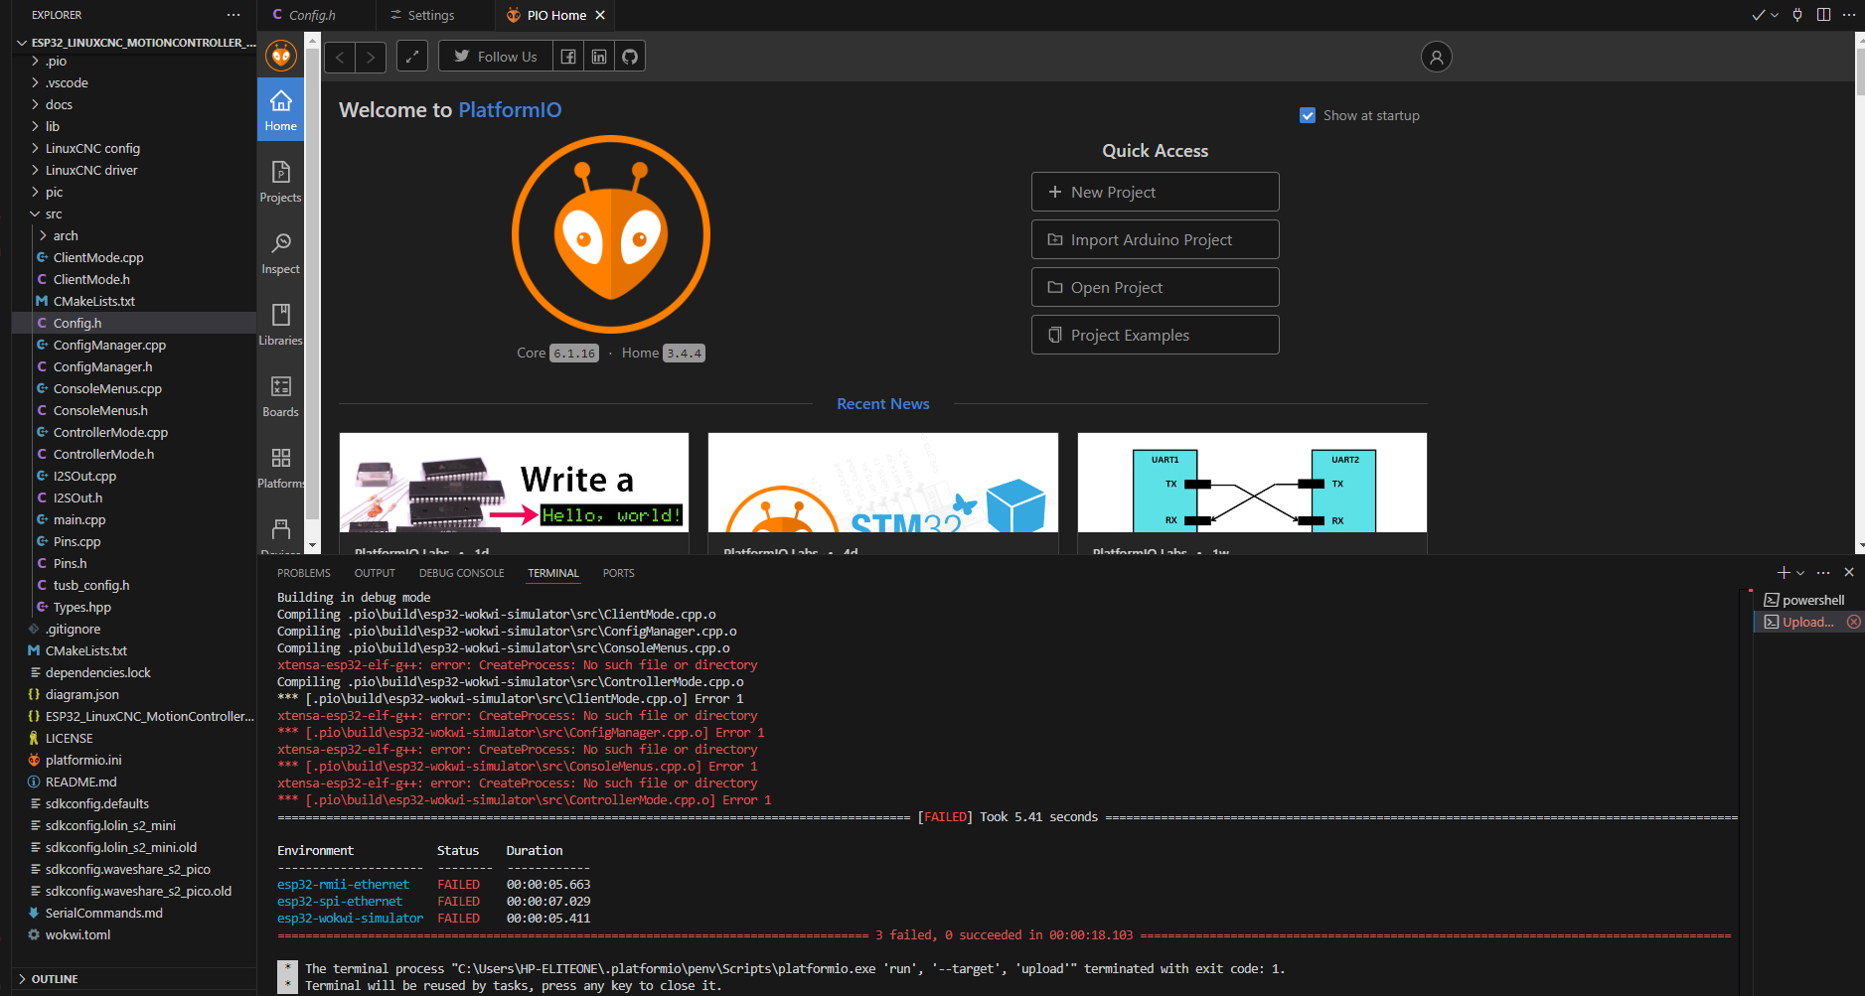Open Boards in PIO sidebar
This screenshot has height=996, width=1865.
(x=281, y=396)
